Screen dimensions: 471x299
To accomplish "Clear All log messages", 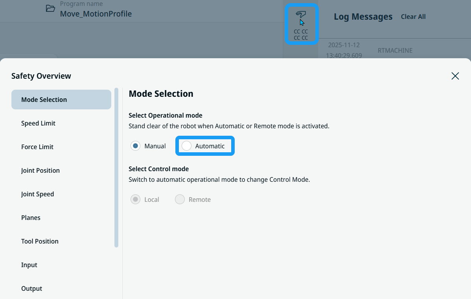I will (413, 17).
